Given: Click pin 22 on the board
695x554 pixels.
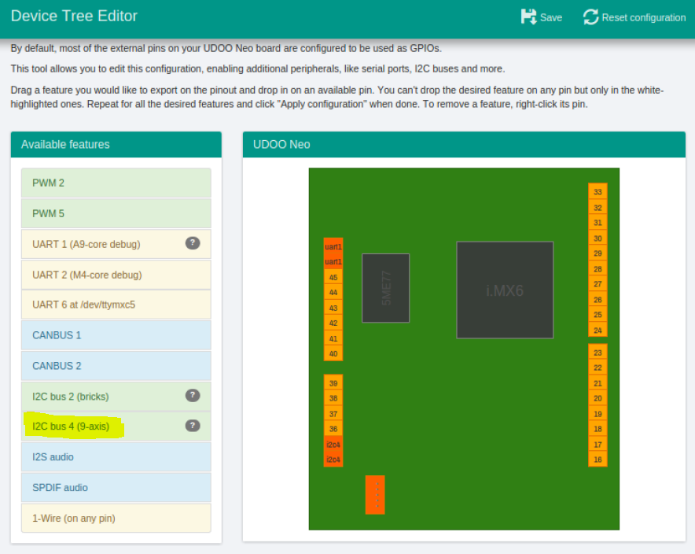Looking at the screenshot, I should click(x=598, y=367).
